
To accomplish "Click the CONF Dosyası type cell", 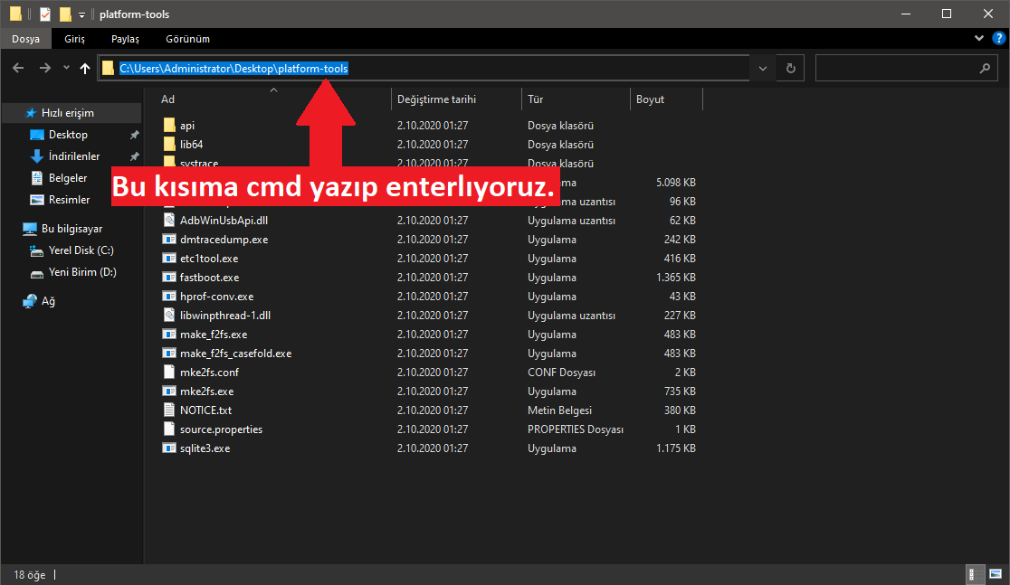I will [x=562, y=372].
